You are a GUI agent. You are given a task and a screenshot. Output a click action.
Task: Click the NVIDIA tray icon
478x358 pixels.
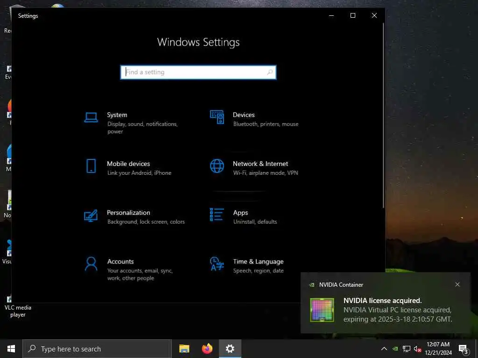pyautogui.click(x=395, y=349)
